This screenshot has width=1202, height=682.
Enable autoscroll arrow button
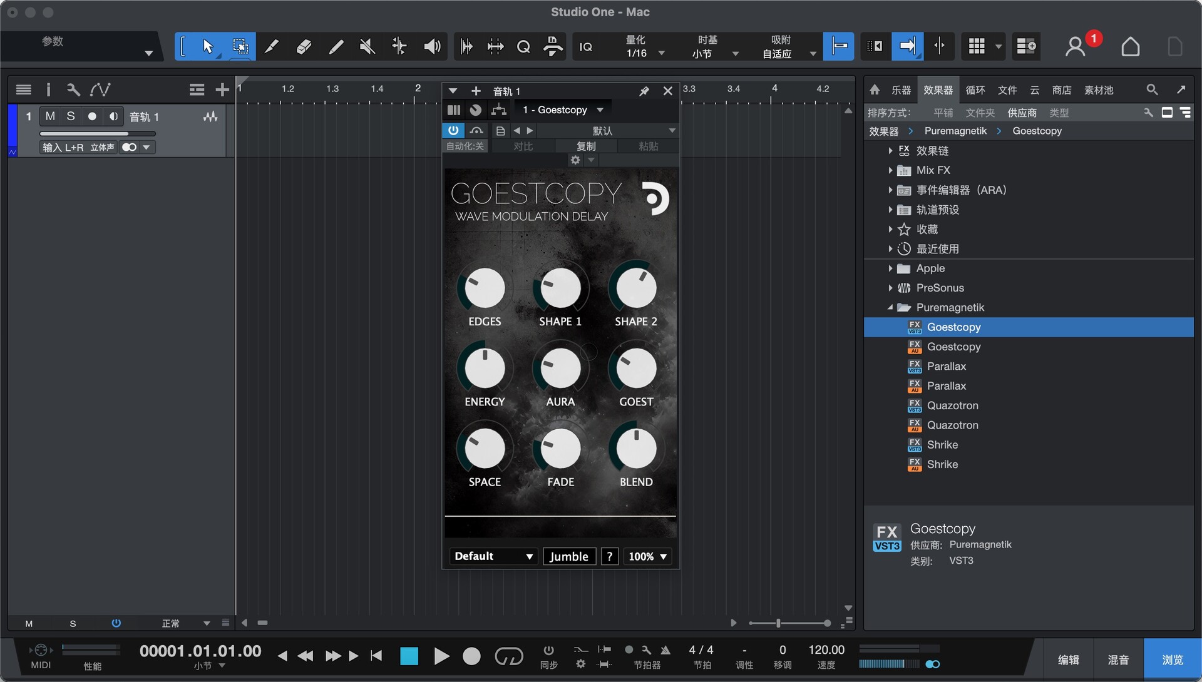coord(907,46)
